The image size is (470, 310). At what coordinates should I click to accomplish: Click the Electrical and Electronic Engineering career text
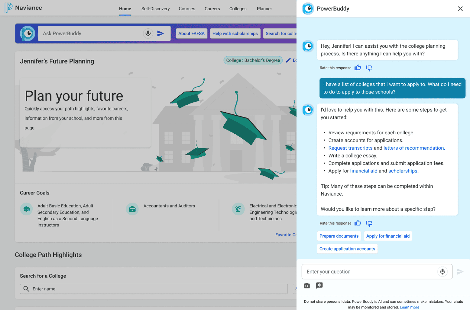tap(273, 212)
